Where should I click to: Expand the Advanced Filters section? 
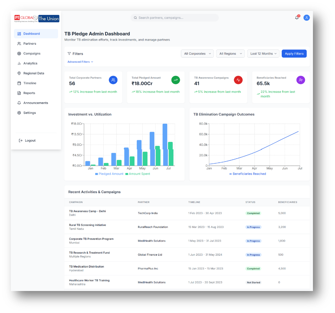(80, 62)
